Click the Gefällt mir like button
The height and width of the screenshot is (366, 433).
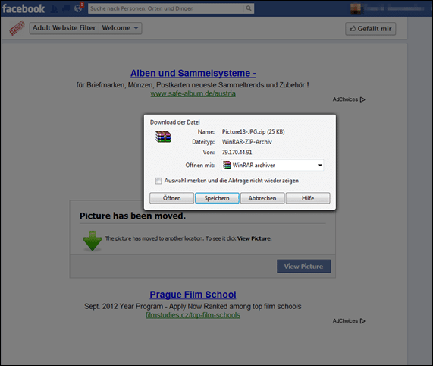[370, 29]
